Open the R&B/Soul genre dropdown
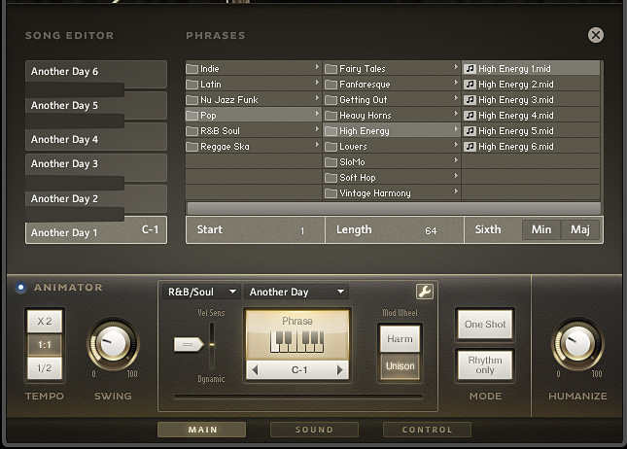 [x=202, y=292]
